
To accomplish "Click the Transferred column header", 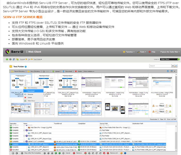I will click(65, 123).
